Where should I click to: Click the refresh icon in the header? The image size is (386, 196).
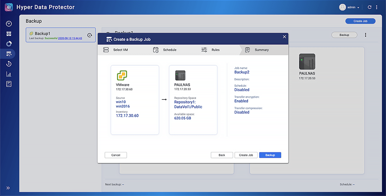pyautogui.click(x=369, y=7)
